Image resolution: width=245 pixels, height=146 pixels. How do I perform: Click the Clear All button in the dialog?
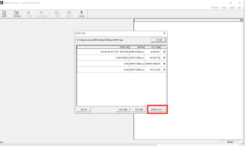pyautogui.click(x=123, y=109)
